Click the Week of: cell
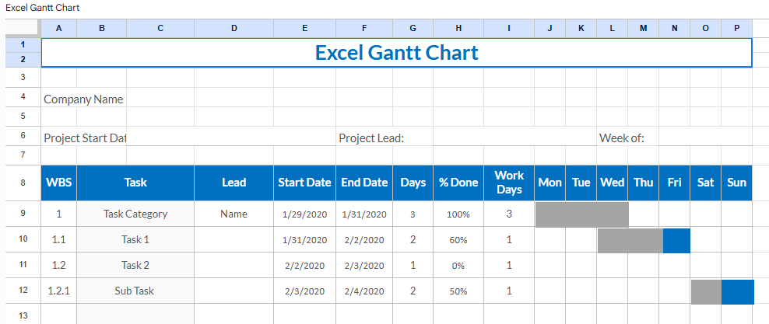Image resolution: width=769 pixels, height=324 pixels. pos(621,138)
